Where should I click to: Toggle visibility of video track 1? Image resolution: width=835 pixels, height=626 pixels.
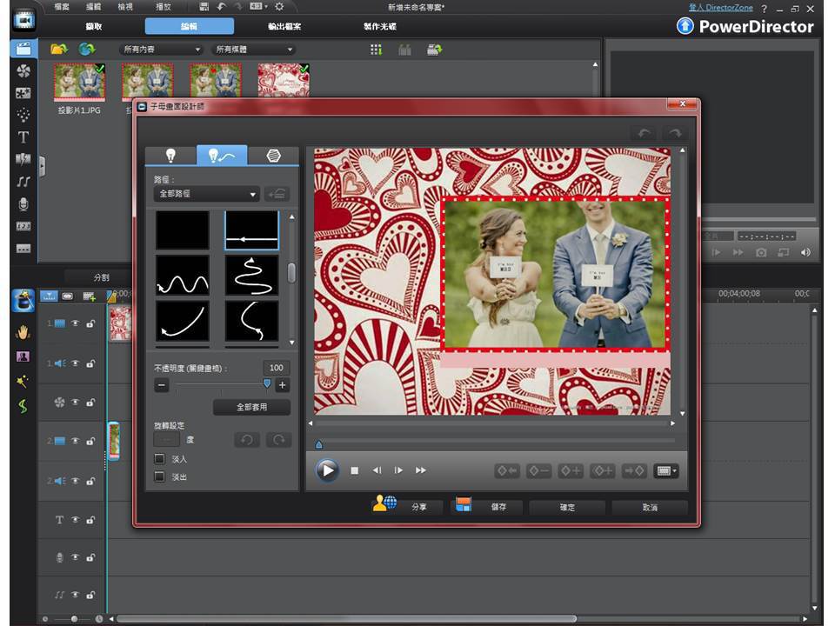(x=75, y=323)
